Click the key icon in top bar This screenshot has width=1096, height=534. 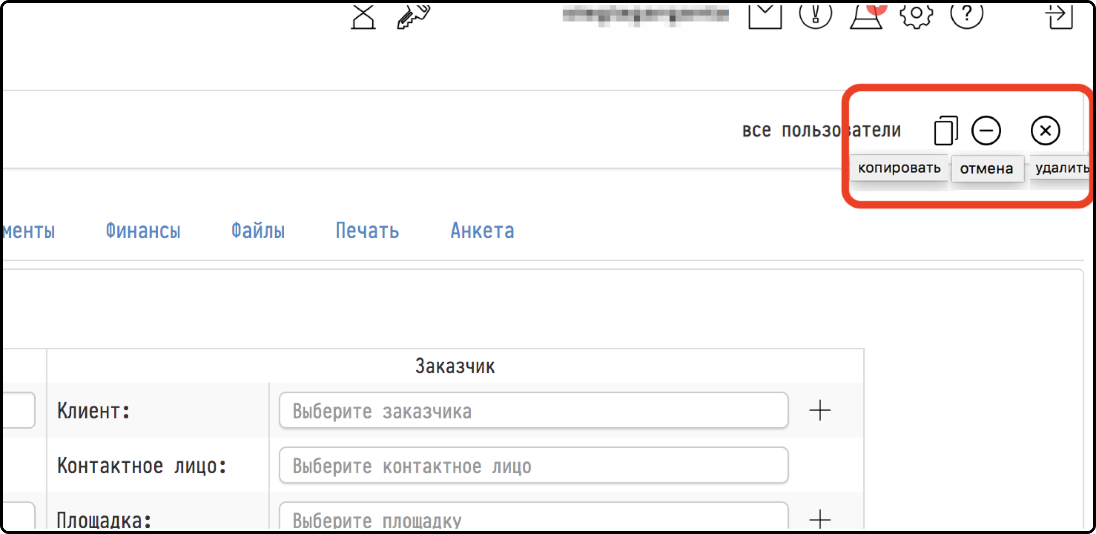click(x=413, y=17)
